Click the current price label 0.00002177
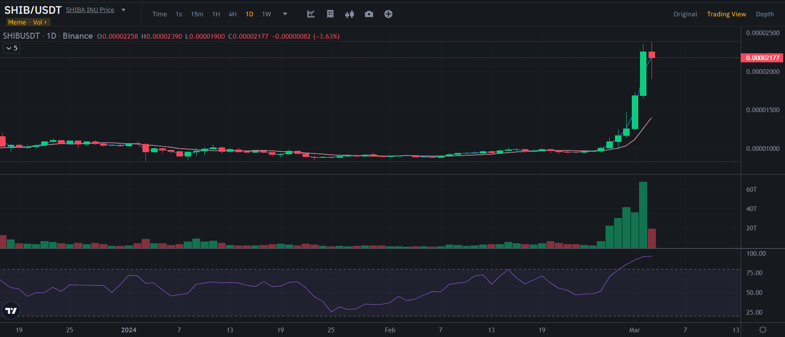785x337 pixels. point(762,58)
